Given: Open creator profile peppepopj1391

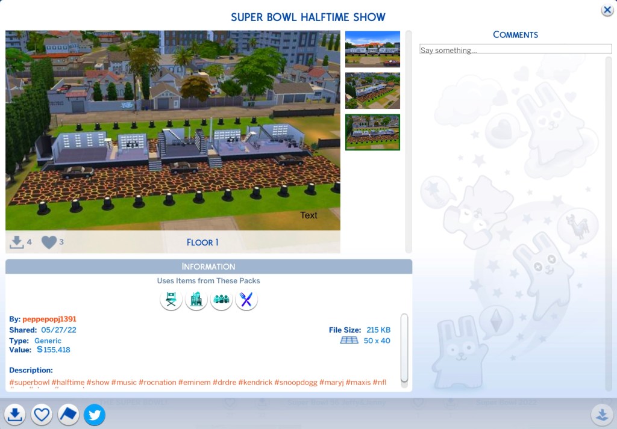Looking at the screenshot, I should pyautogui.click(x=49, y=319).
